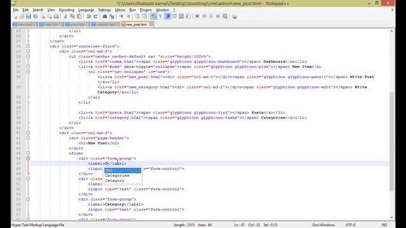406x228 pixels.
Task: Create a new file with the New icon
Action: coord(16,16)
